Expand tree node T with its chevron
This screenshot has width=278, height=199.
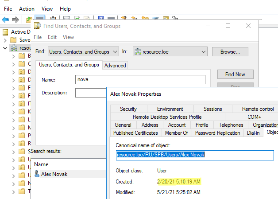(x=13, y=192)
